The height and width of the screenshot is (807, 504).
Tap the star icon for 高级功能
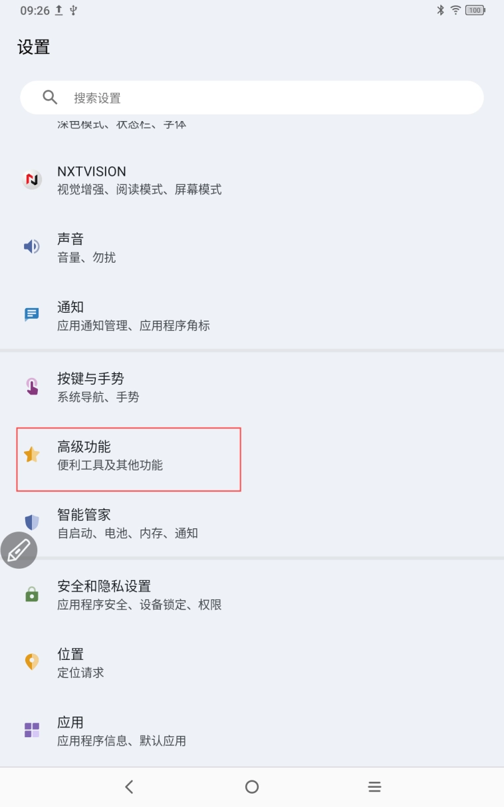tap(32, 455)
